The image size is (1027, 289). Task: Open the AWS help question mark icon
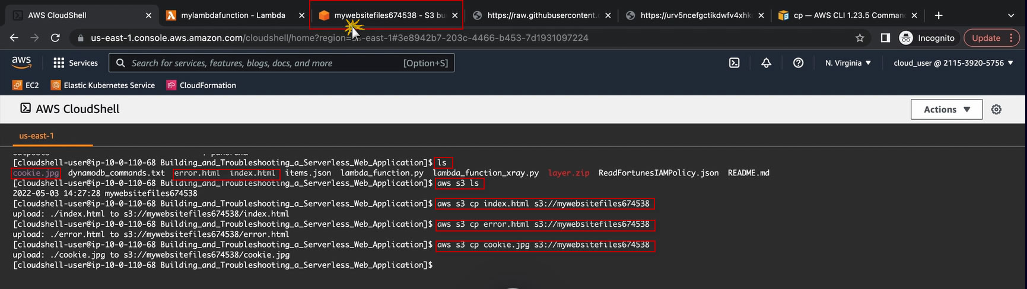point(798,63)
